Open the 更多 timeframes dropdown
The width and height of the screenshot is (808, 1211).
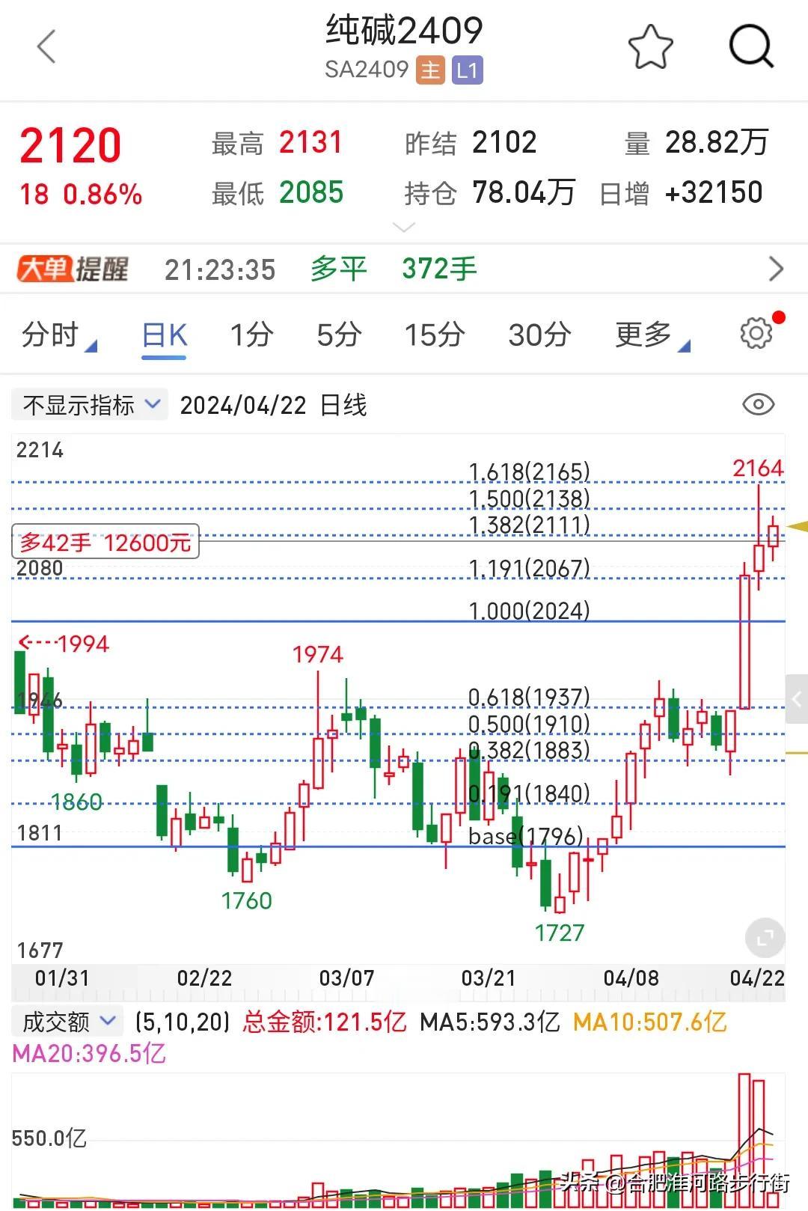(x=652, y=335)
